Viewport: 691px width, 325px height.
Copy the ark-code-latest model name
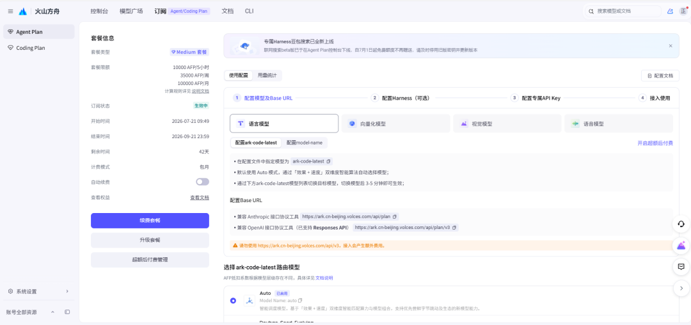click(x=328, y=162)
